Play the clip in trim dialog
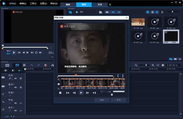 point(81,93)
